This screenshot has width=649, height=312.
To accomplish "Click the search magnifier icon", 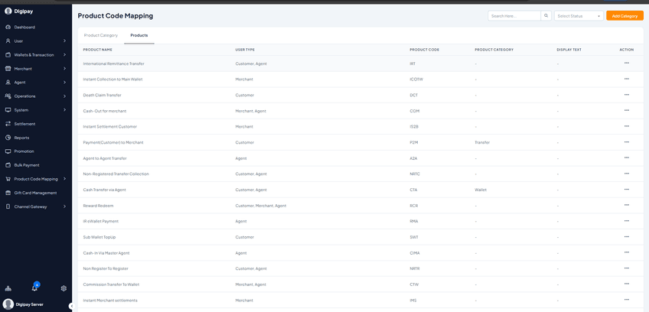I will point(546,16).
